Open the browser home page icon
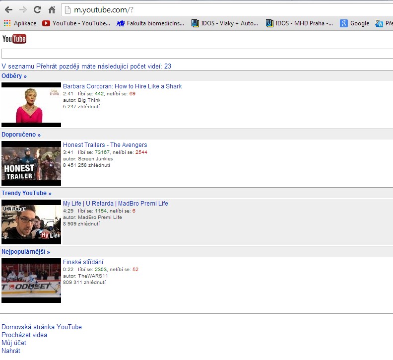 (52, 10)
